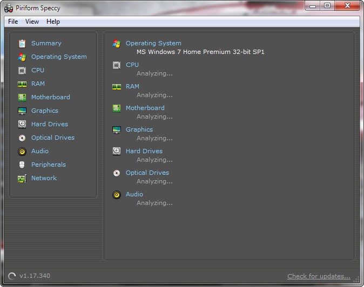Image resolution: width=364 pixels, height=287 pixels.
Task: Select Motherboard in the sidebar list
Action: [x=51, y=97]
